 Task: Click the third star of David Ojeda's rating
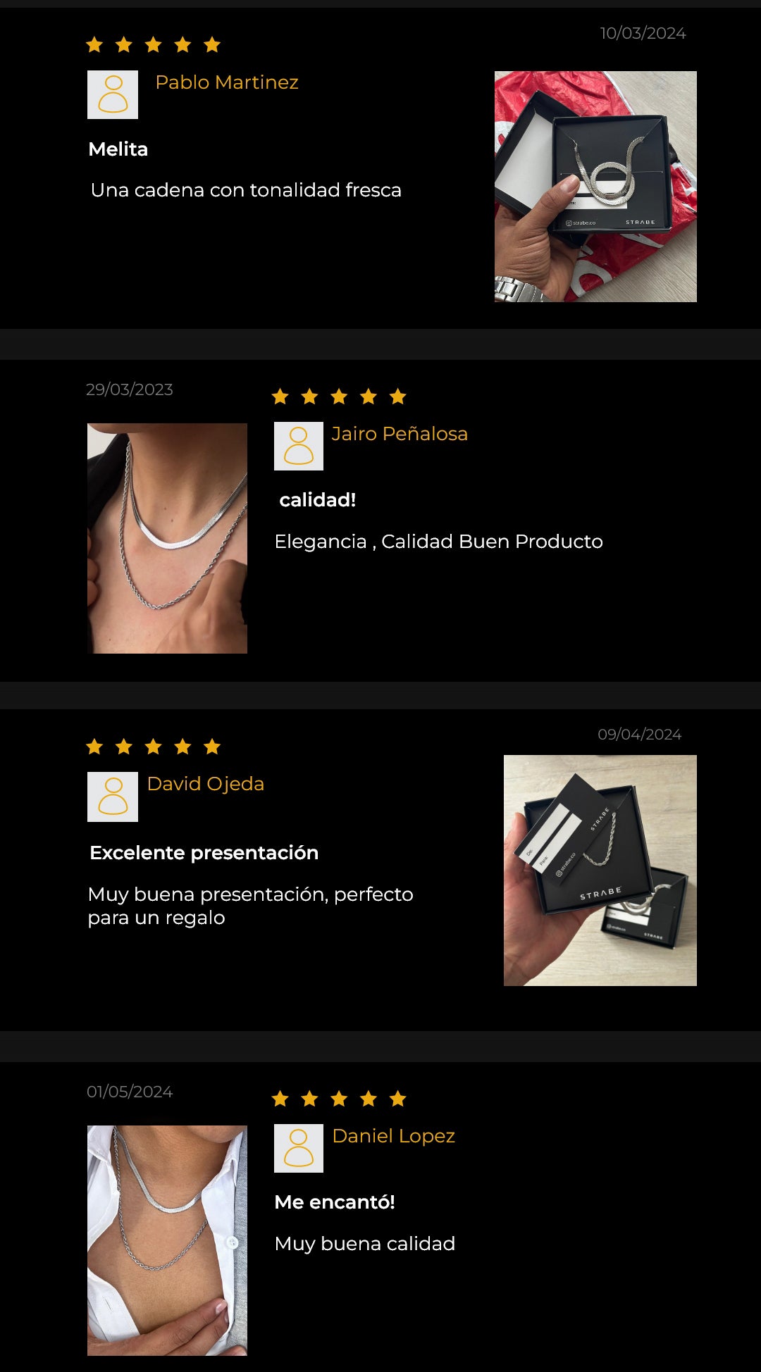click(x=153, y=747)
